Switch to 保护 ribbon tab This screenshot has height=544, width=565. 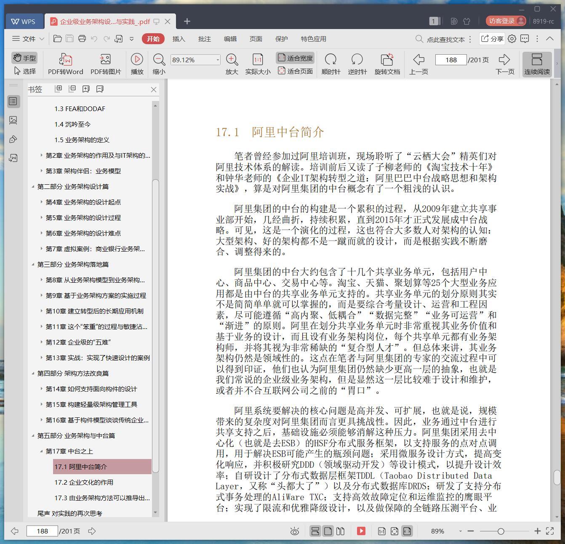(x=281, y=39)
